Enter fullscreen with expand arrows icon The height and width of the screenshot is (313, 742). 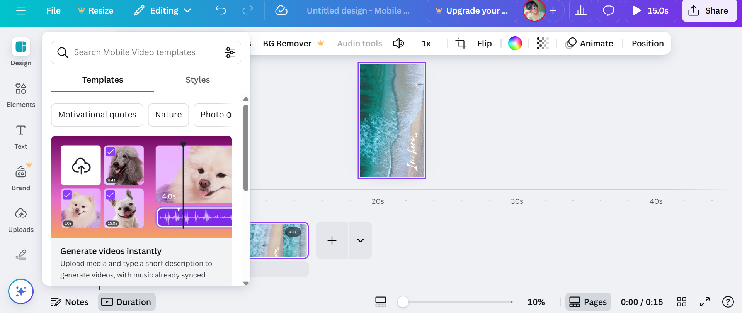pyautogui.click(x=705, y=302)
